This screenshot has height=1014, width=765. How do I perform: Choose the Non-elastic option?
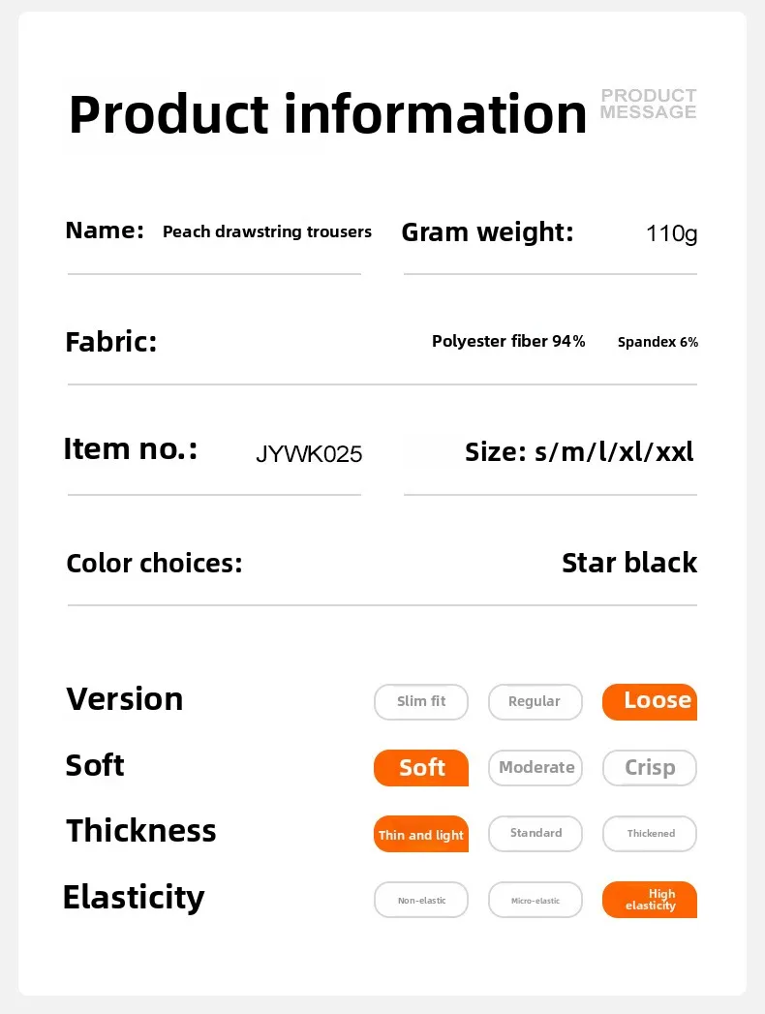[421, 900]
